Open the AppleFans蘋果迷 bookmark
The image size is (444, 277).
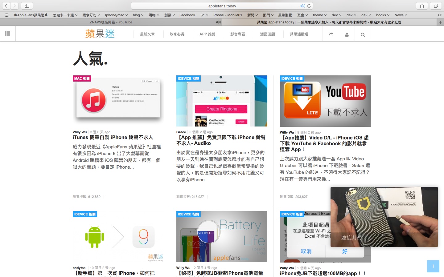coord(31,15)
